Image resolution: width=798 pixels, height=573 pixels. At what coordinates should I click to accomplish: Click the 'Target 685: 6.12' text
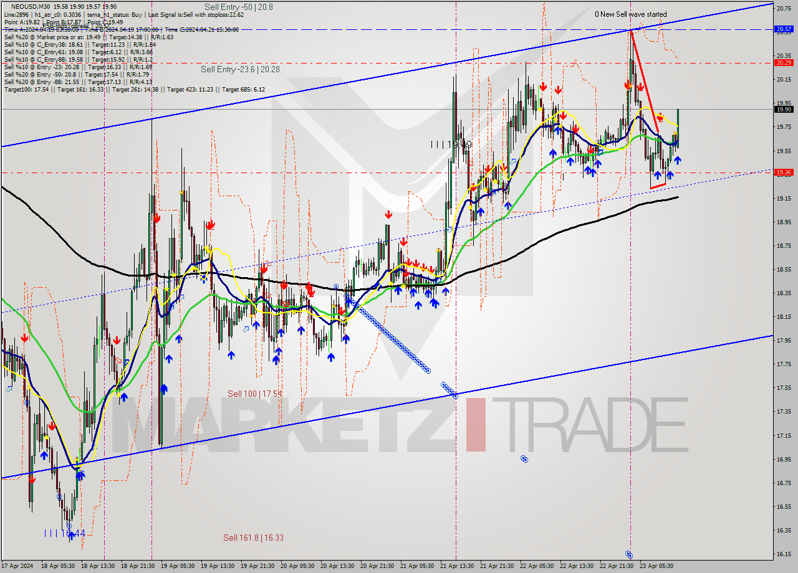(243, 89)
